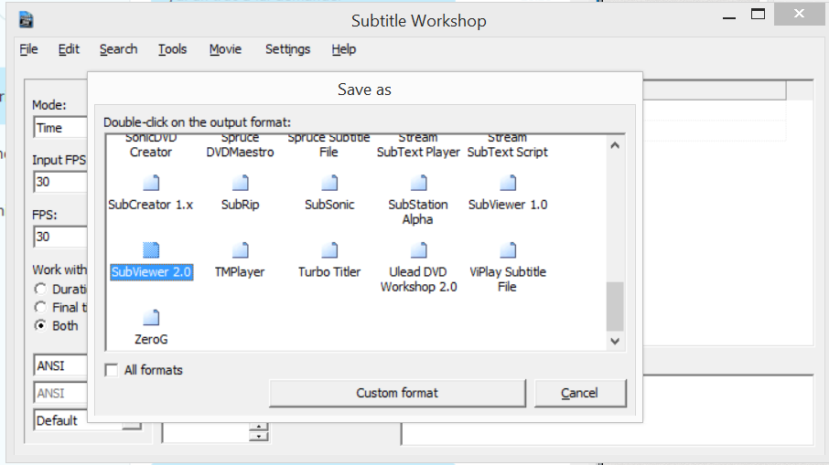The width and height of the screenshot is (829, 465).
Task: Click the Custom format button
Action: [398, 393]
